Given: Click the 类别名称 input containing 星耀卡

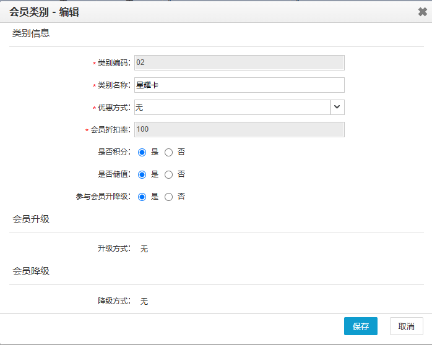Looking at the screenshot, I should point(239,85).
